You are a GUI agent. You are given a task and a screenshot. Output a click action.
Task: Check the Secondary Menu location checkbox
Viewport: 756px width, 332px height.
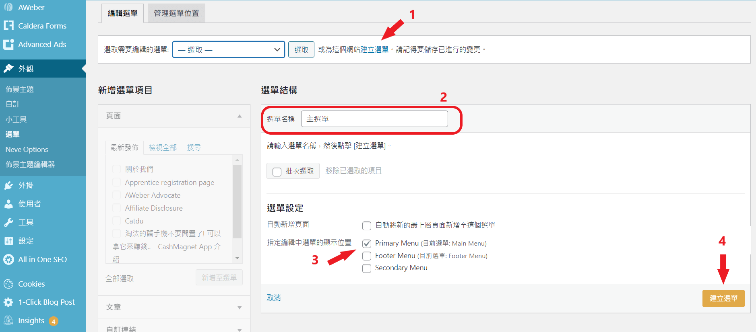[x=367, y=268]
